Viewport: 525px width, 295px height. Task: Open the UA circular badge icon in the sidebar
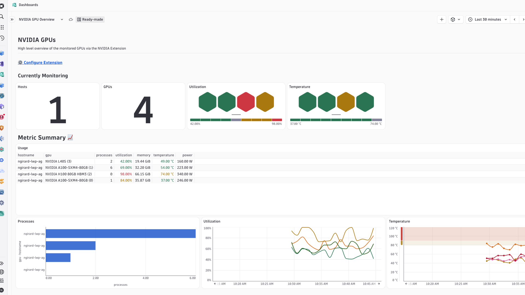(x=2, y=96)
